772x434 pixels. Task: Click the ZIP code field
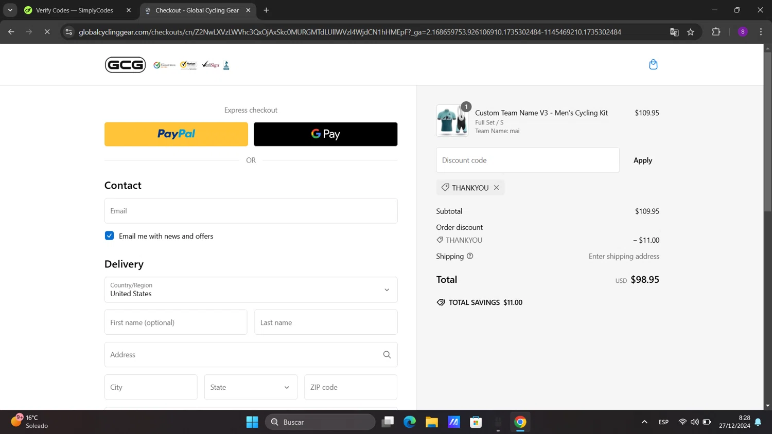point(350,387)
